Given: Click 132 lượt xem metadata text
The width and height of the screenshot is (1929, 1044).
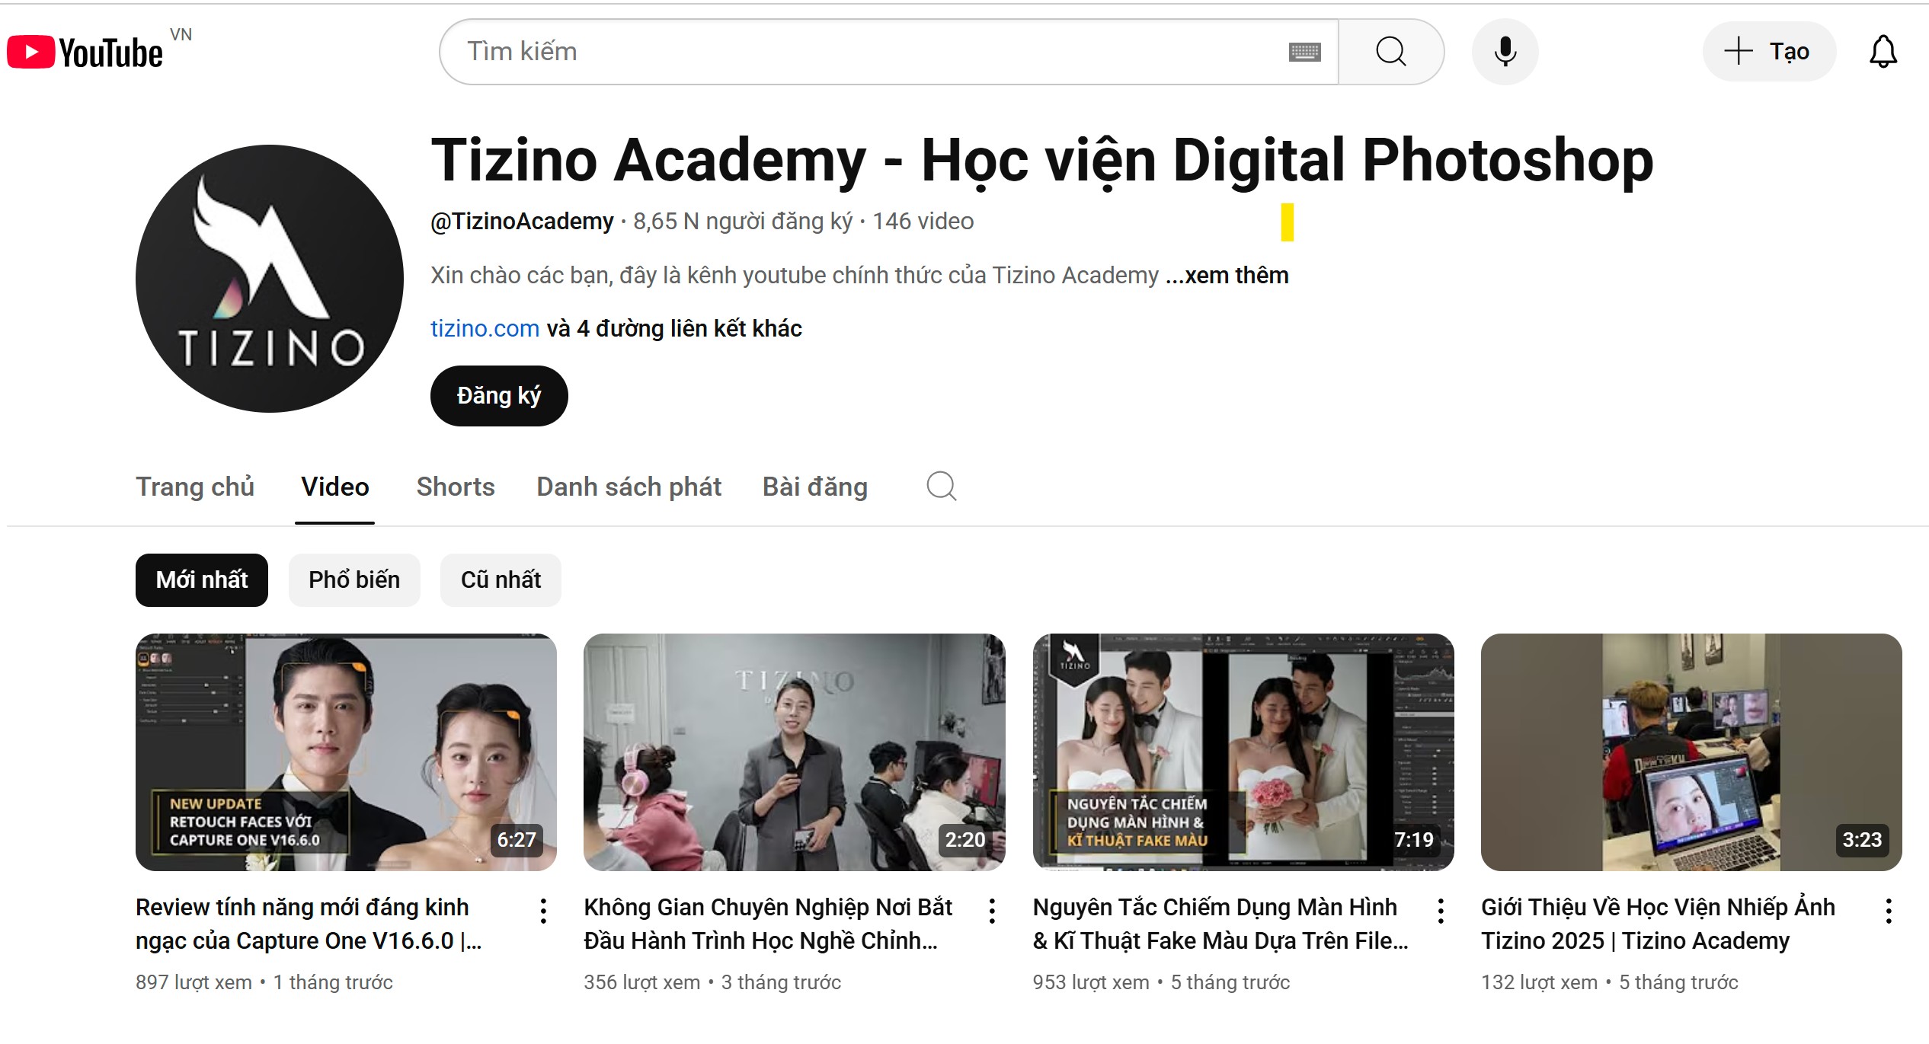Looking at the screenshot, I should (x=1539, y=982).
